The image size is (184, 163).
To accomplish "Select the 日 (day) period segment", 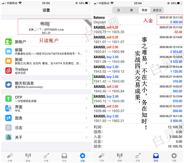I will click(x=118, y=10).
